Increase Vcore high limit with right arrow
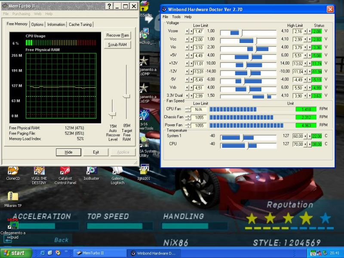Viewport: 344px width, 258px height. 310,31
